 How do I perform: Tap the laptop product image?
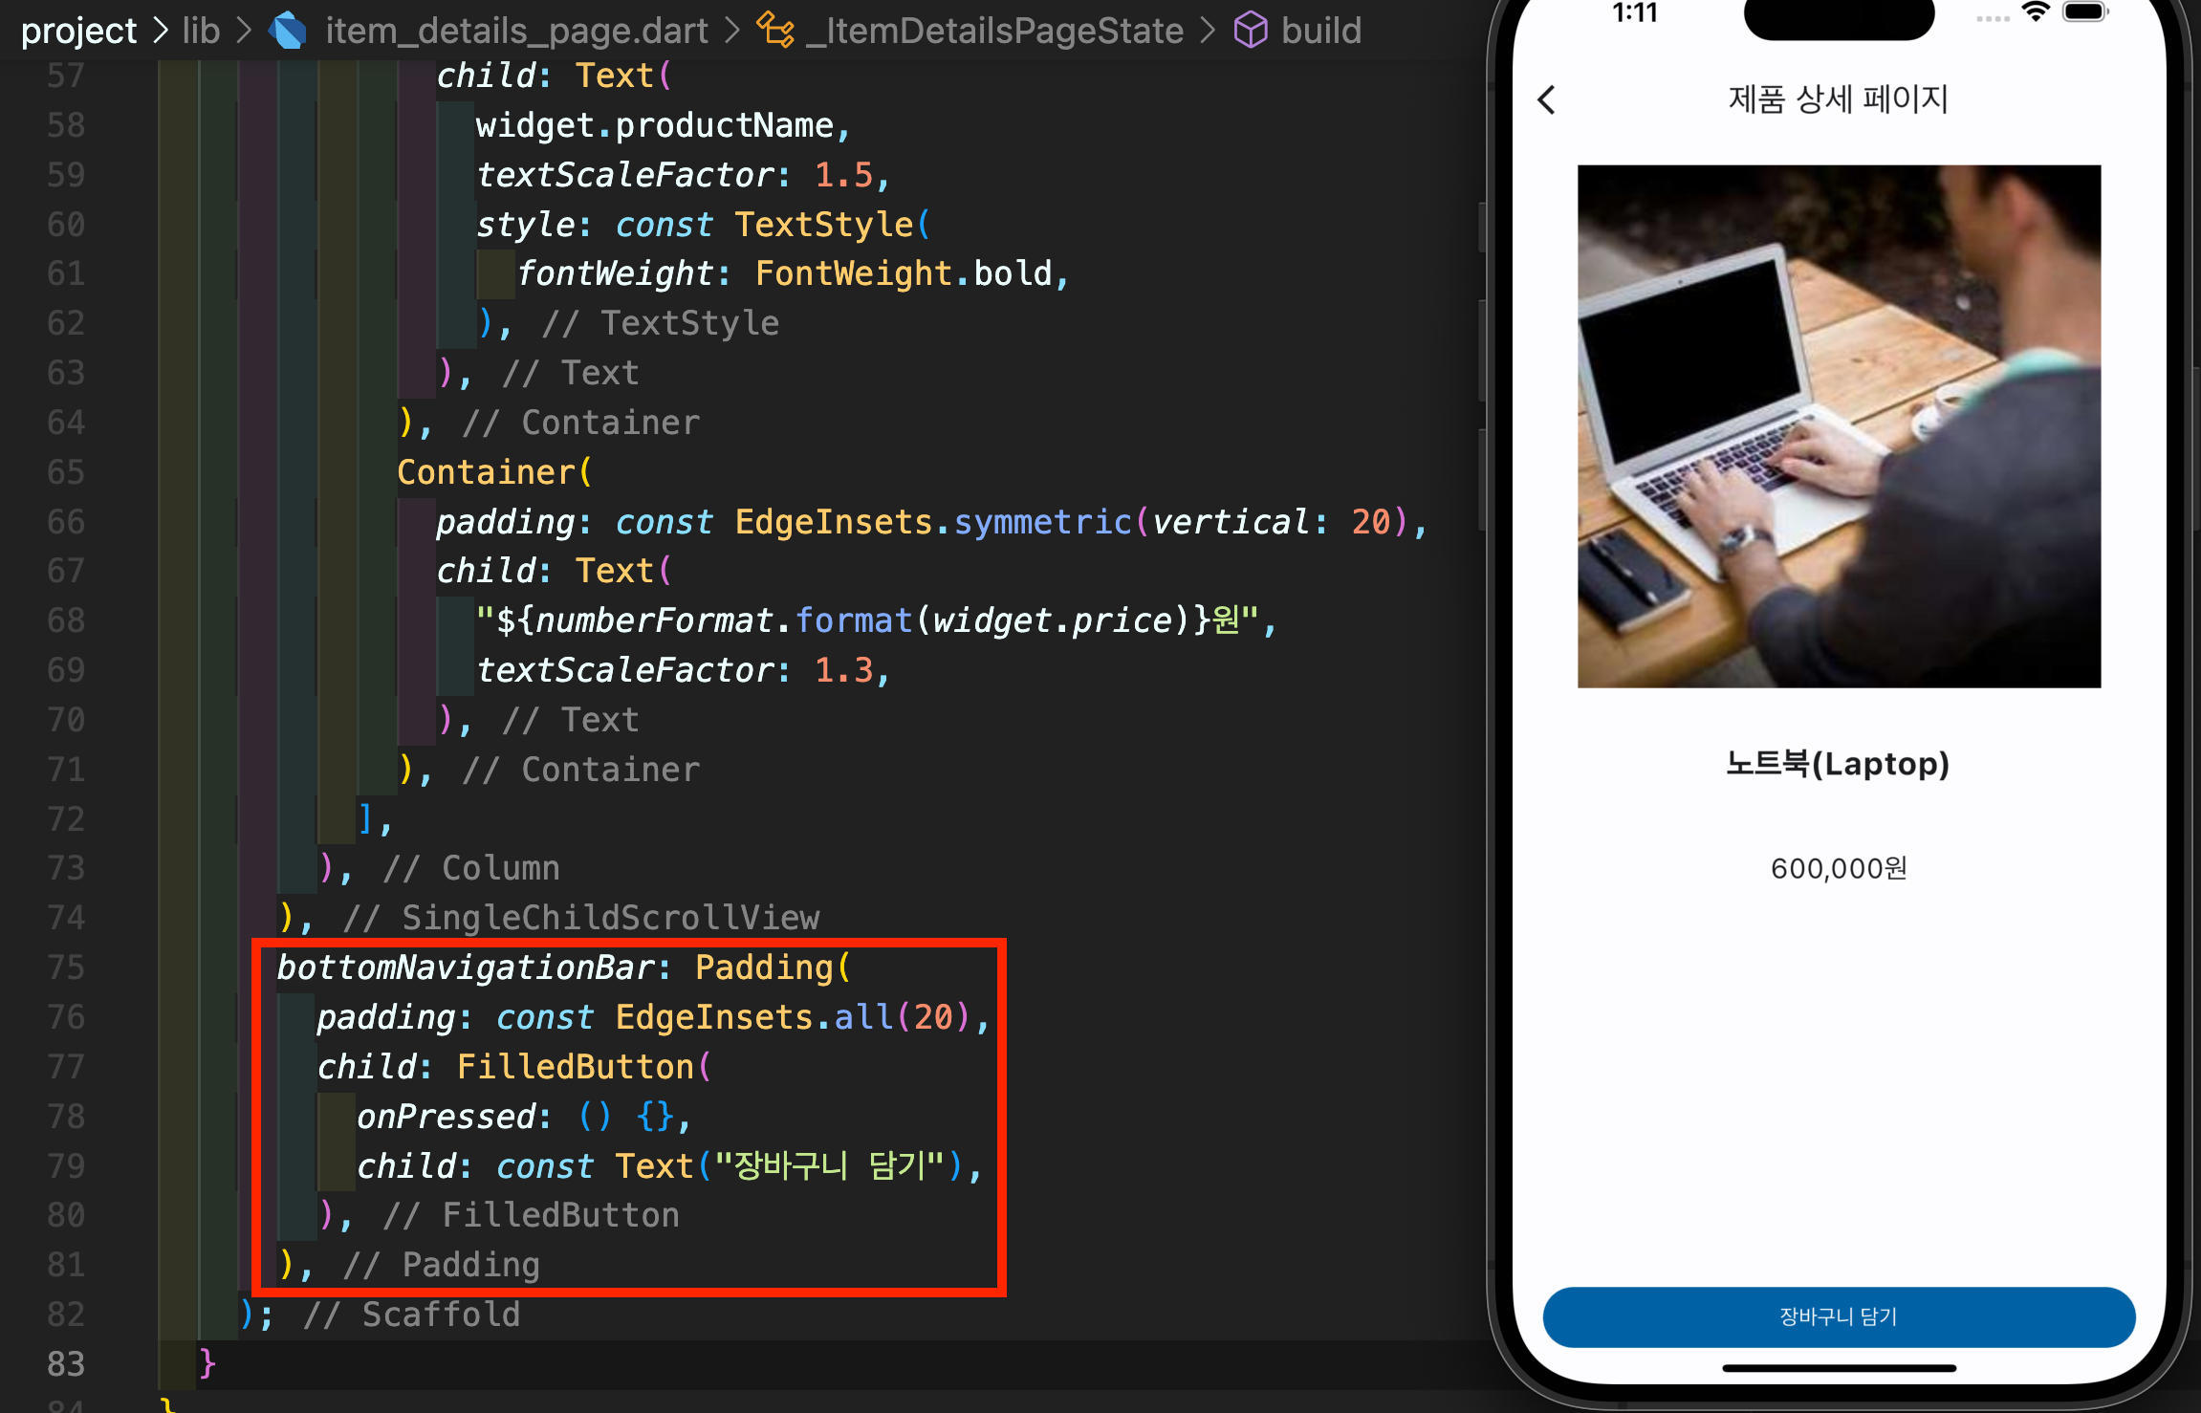tap(1838, 426)
